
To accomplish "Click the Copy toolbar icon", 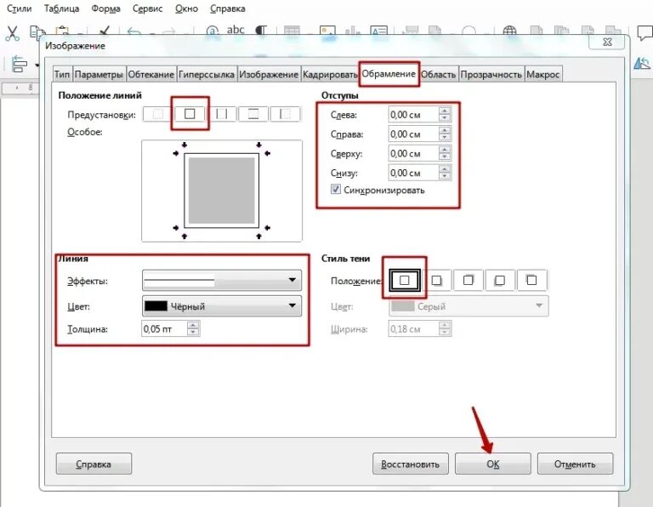I will click(37, 32).
